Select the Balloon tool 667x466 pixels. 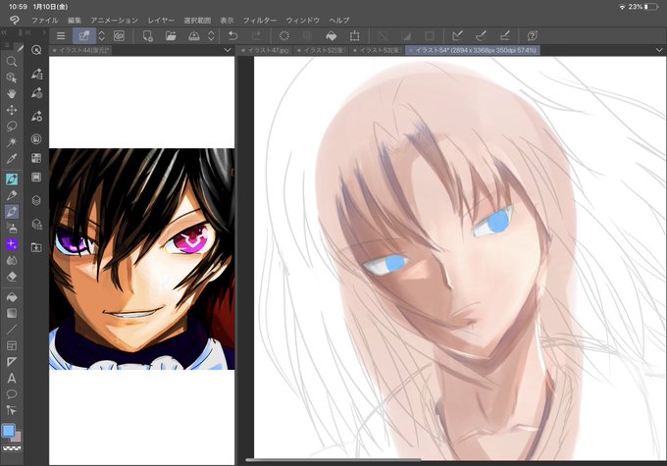(12, 394)
